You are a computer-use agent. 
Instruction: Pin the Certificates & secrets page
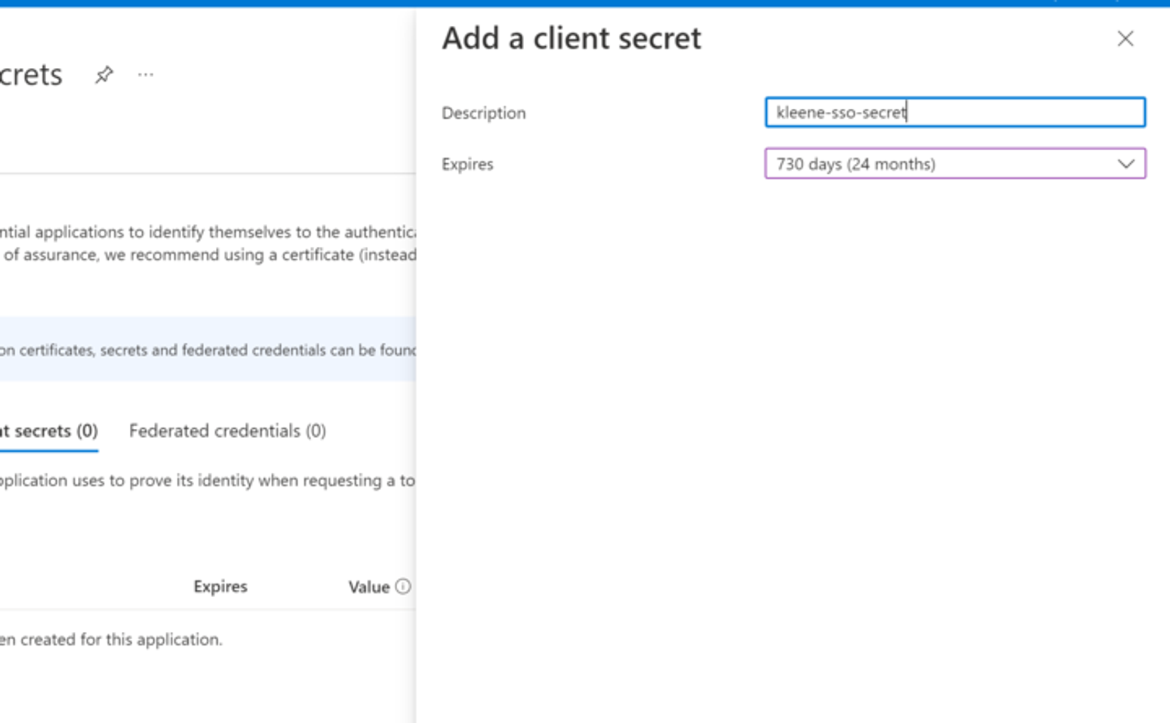(x=104, y=75)
